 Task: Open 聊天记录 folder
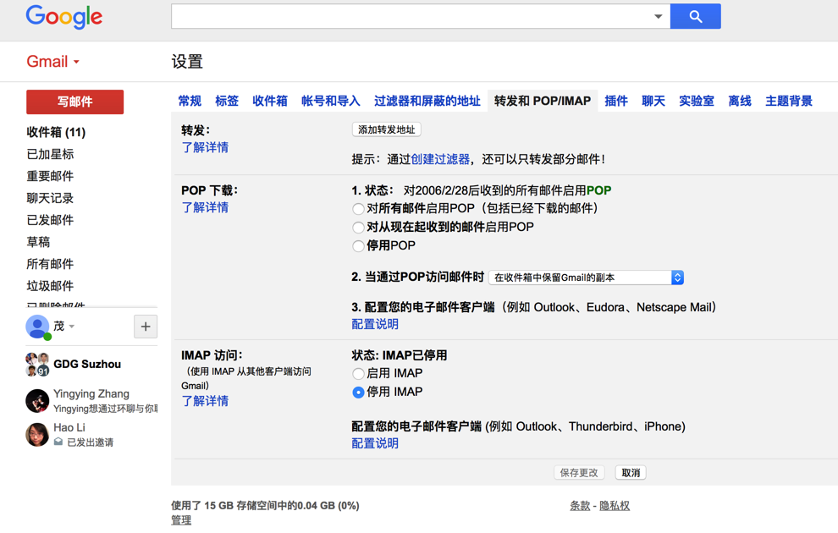point(50,198)
